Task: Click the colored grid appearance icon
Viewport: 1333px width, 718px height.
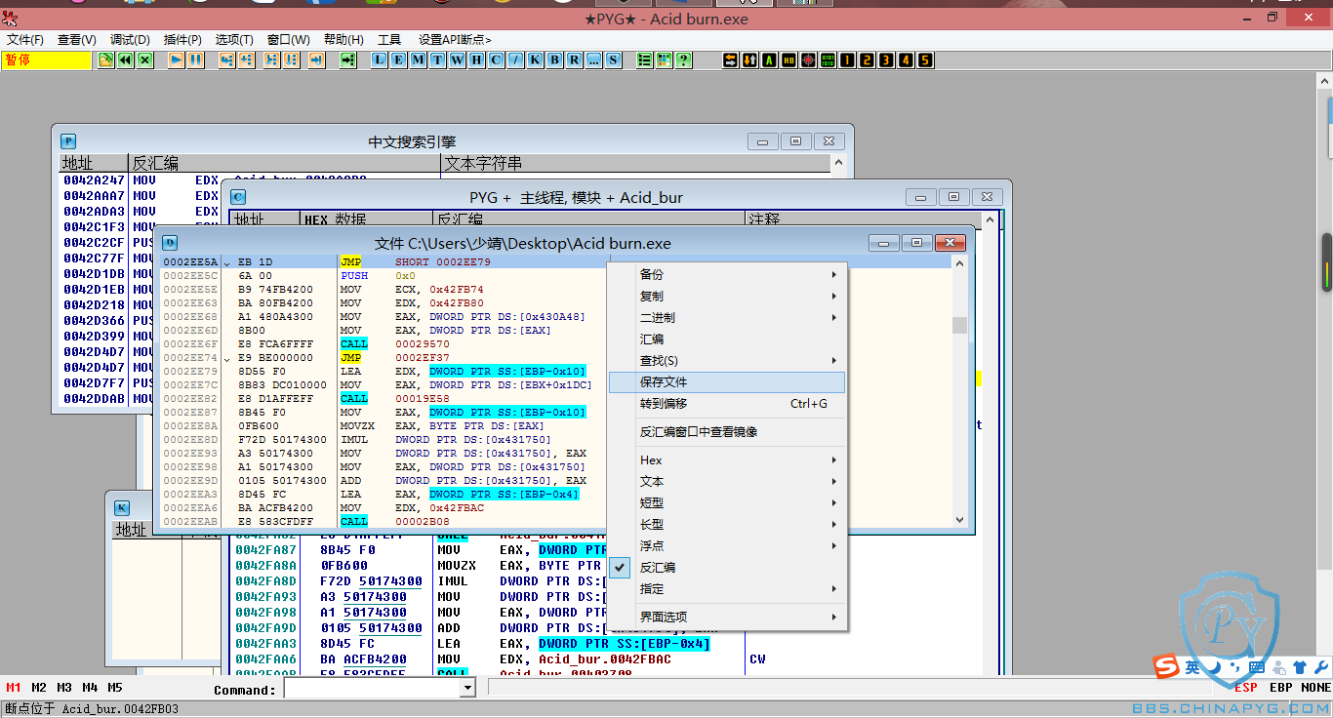Action: (x=664, y=60)
